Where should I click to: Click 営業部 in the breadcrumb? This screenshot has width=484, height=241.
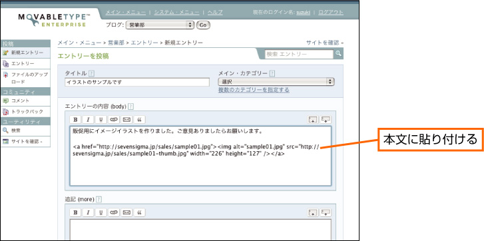[116, 43]
